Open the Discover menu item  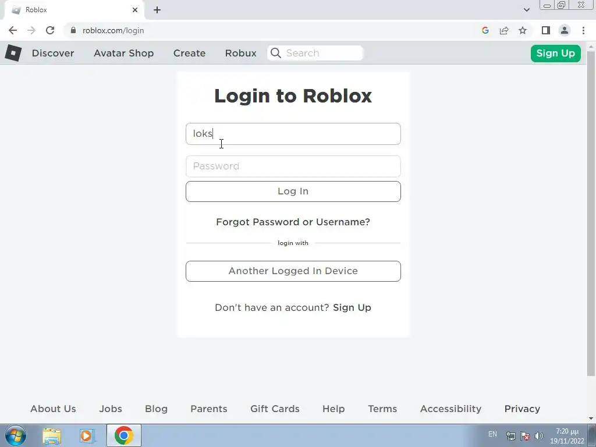(53, 53)
